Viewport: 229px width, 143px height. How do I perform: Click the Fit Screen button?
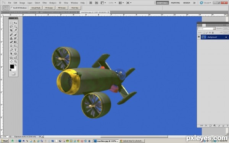49,8
